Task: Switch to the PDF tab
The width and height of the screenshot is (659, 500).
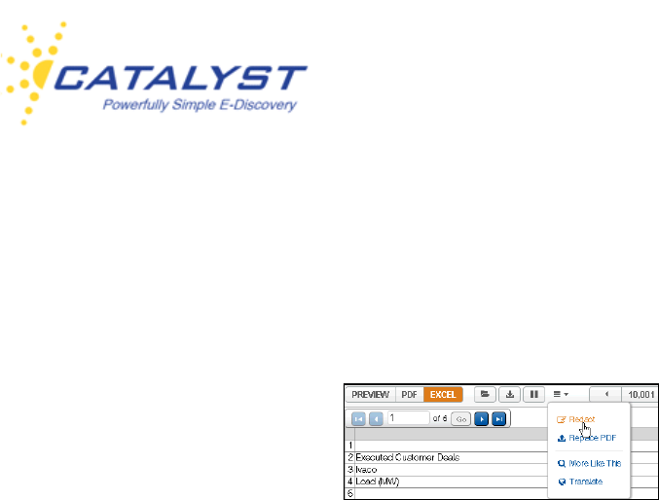Action: point(410,395)
